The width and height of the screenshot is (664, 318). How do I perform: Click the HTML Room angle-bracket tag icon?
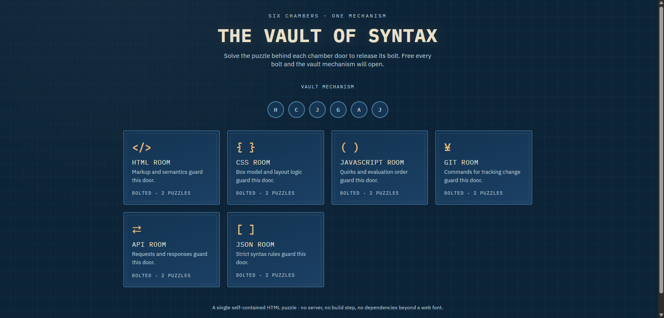point(141,148)
